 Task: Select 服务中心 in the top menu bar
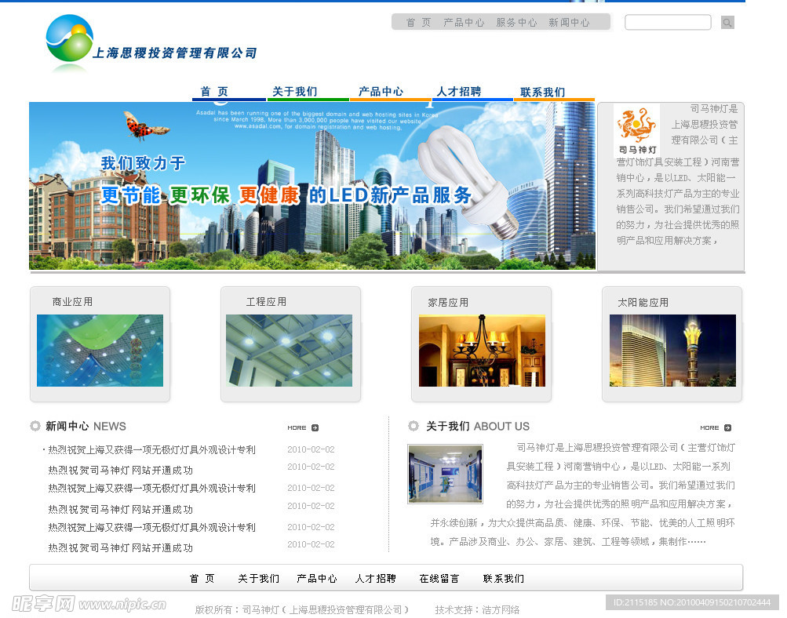[x=517, y=23]
